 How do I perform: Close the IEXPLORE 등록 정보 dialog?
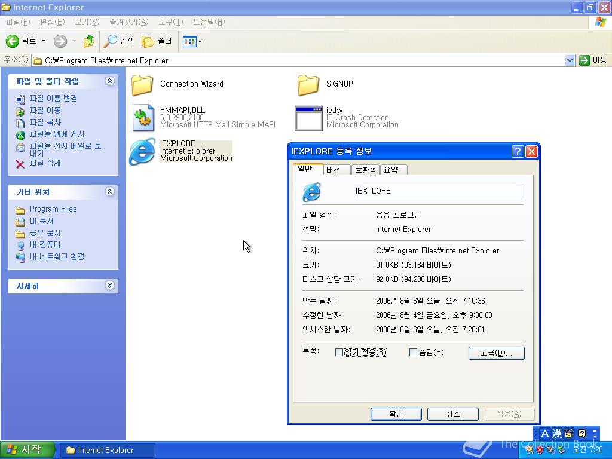(x=531, y=151)
